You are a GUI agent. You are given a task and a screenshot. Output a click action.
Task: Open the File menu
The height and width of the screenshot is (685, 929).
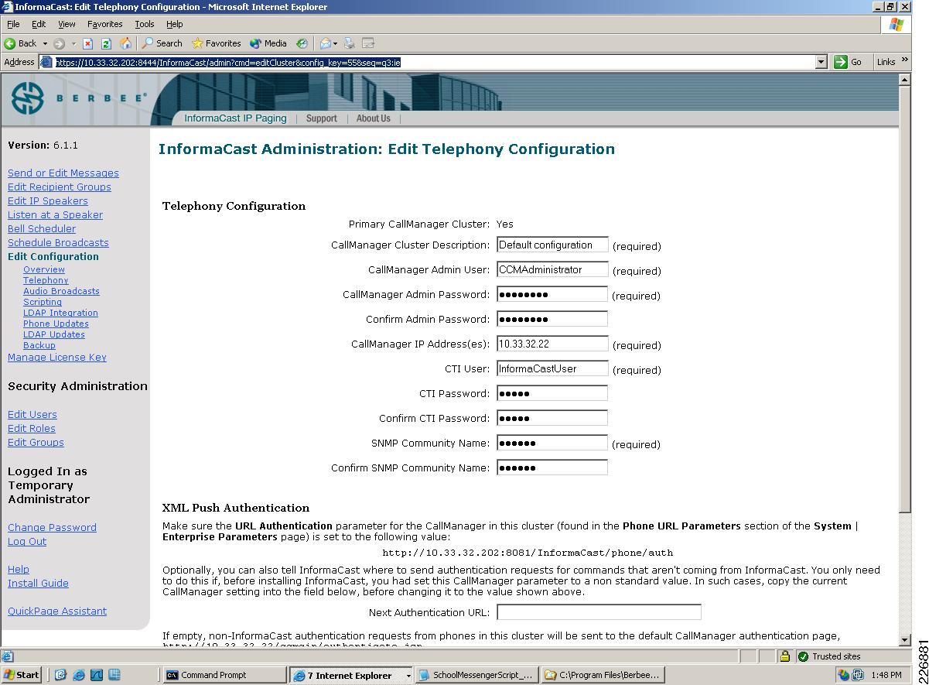click(x=13, y=24)
